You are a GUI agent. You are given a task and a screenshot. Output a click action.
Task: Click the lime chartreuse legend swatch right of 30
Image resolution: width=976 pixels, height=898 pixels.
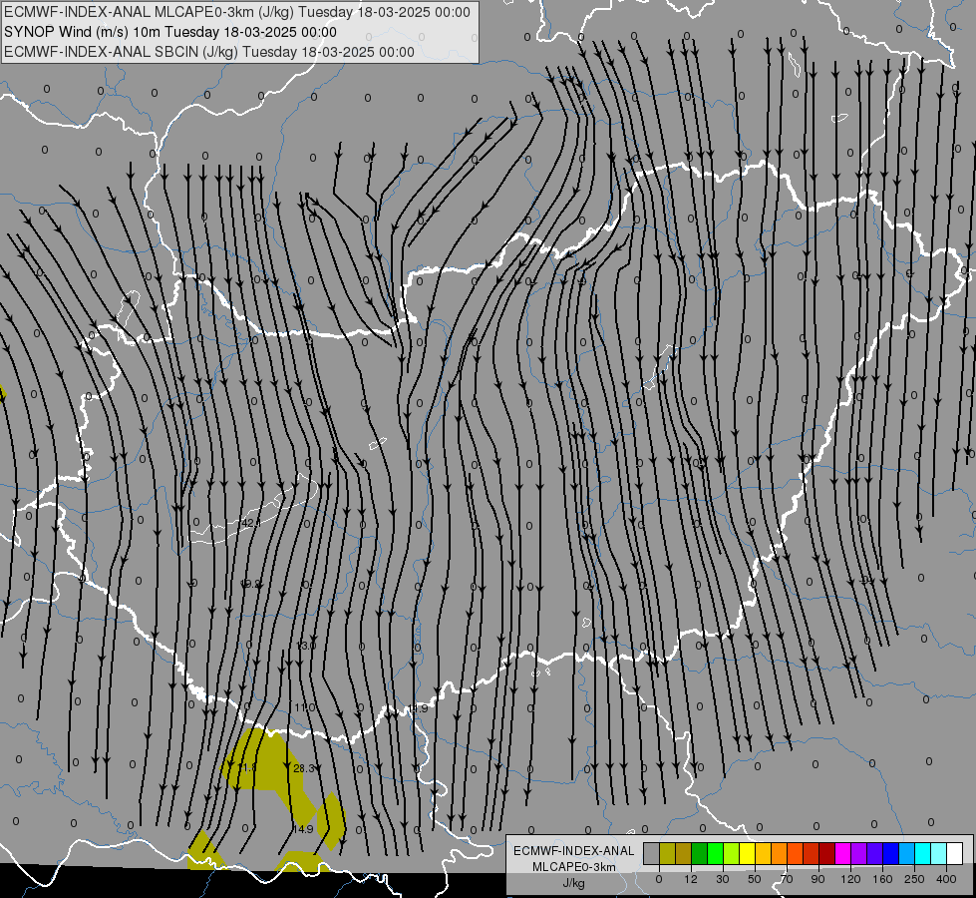(732, 853)
